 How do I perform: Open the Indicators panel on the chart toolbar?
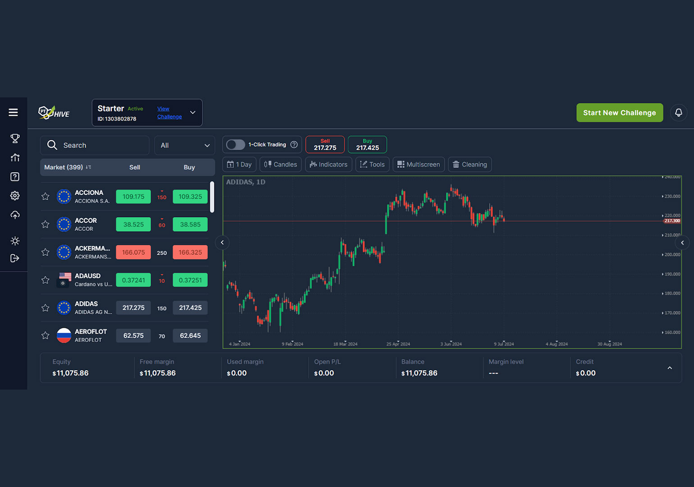pos(329,164)
